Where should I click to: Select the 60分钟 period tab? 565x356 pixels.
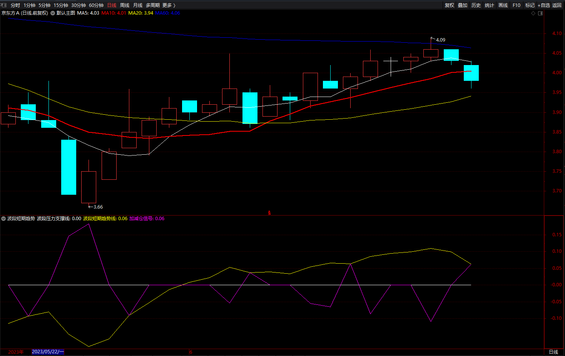coord(96,5)
